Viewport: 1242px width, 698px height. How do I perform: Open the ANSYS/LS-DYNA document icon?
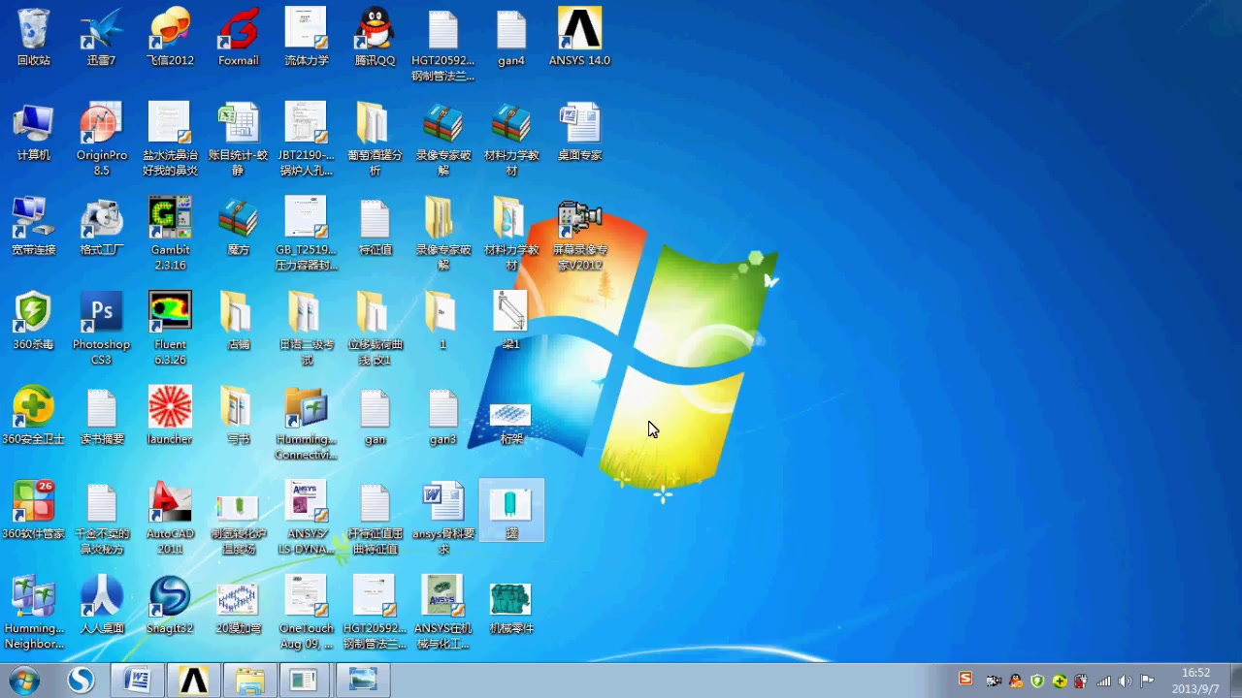pyautogui.click(x=307, y=518)
